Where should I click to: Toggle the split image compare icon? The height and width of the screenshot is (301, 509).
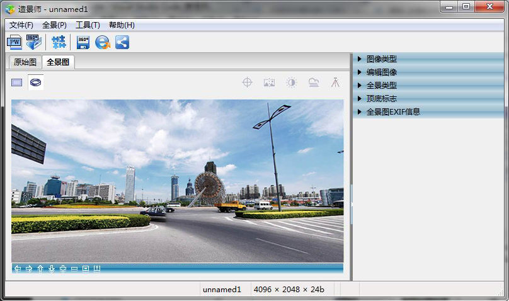[269, 82]
